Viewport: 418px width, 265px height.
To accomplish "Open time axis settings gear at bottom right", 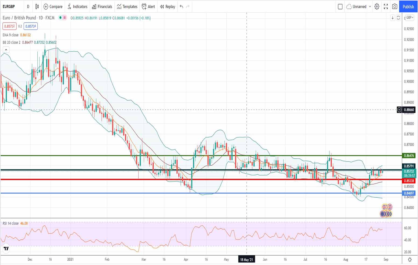I will [410, 260].
